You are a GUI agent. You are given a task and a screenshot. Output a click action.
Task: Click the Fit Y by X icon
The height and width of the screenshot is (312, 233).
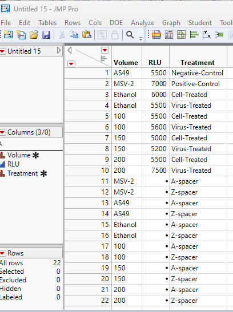pyautogui.click(x=207, y=35)
